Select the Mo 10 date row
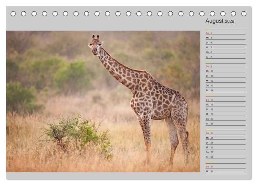This screenshot has width=257, height=185. click(225, 71)
